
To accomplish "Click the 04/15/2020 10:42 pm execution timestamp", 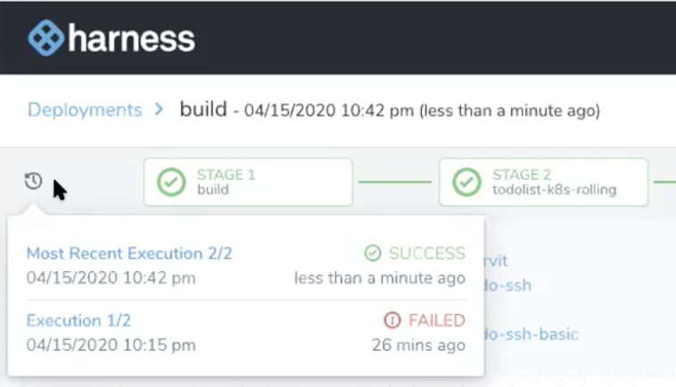I will point(111,278).
